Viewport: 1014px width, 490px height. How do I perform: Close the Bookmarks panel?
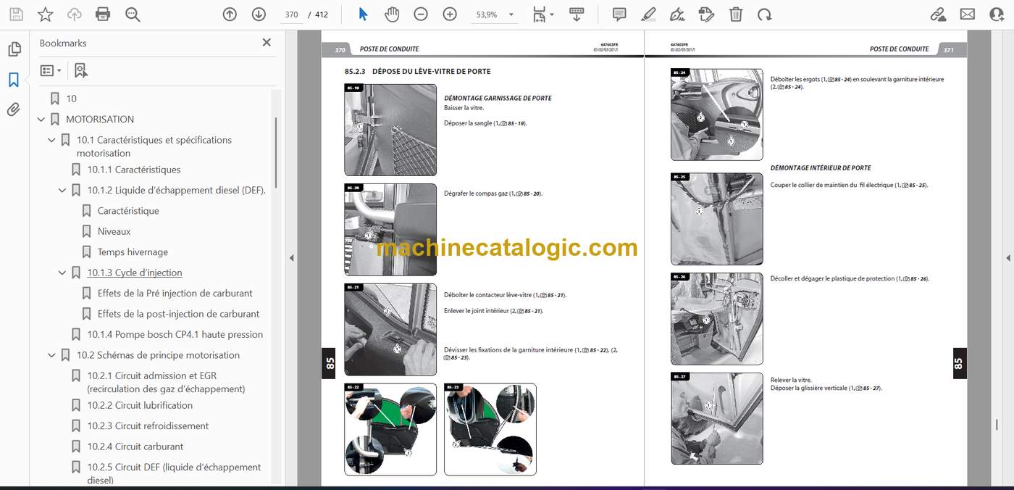[267, 43]
